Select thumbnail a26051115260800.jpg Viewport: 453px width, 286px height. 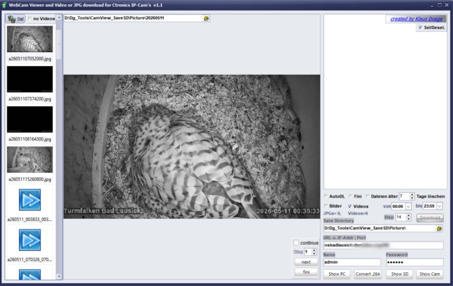tap(30, 159)
